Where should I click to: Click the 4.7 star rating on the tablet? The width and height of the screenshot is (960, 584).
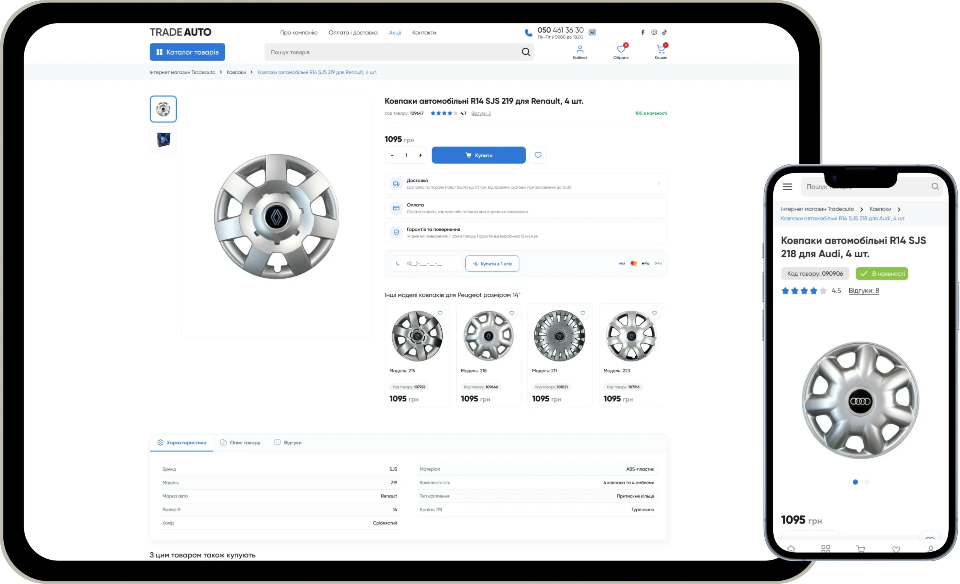coord(448,113)
